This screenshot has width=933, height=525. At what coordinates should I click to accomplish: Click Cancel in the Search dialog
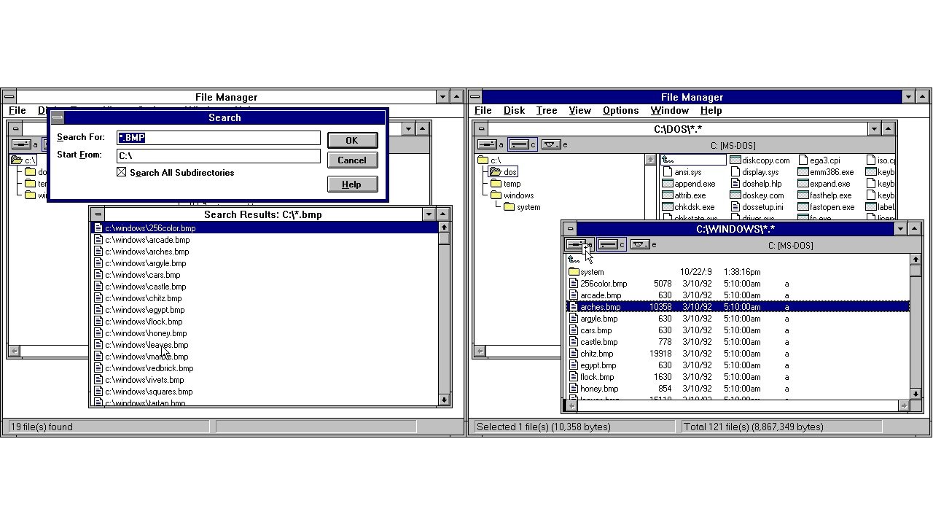coord(352,160)
